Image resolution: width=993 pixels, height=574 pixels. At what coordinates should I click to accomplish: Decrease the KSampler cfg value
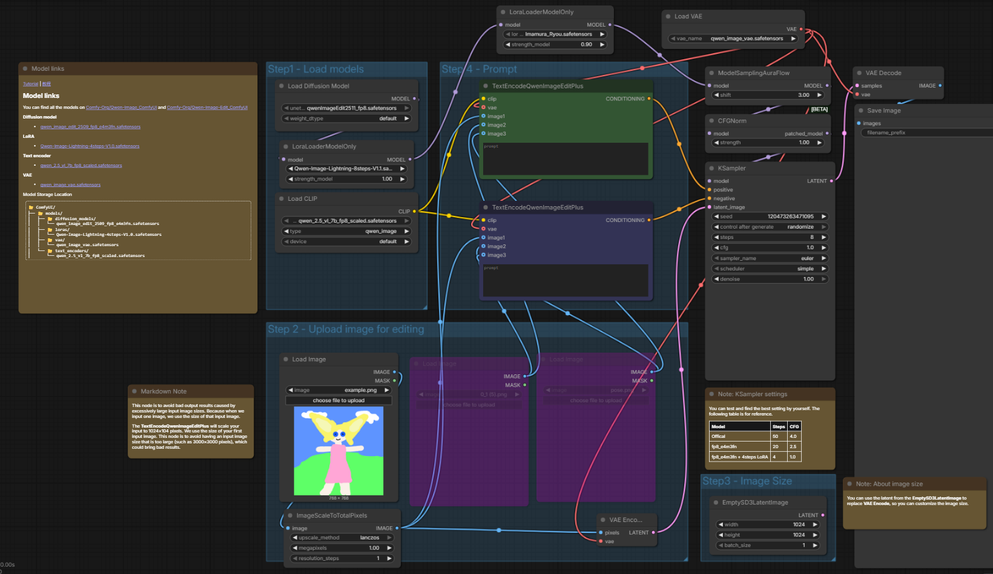pyautogui.click(x=717, y=248)
